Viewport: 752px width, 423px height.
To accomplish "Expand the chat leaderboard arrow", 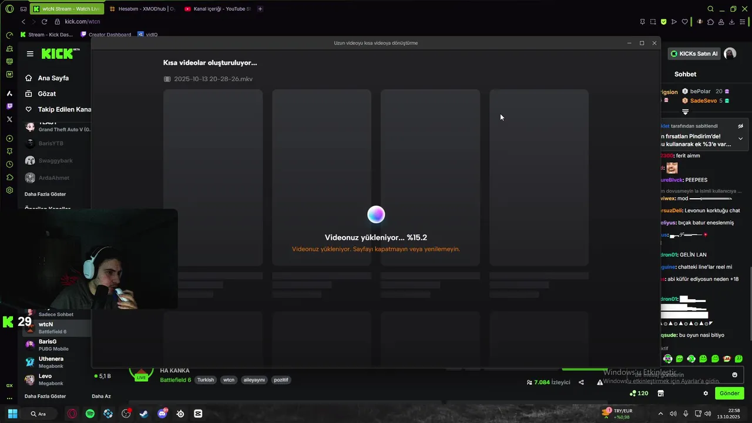I will coord(685,112).
